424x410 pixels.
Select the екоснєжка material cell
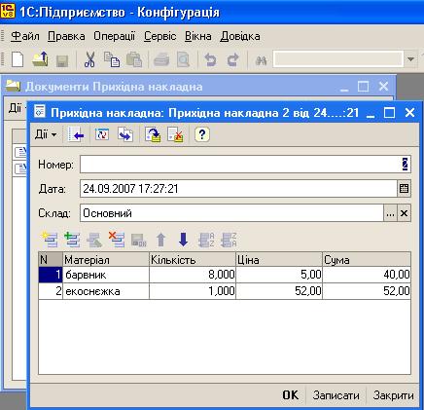[106, 291]
